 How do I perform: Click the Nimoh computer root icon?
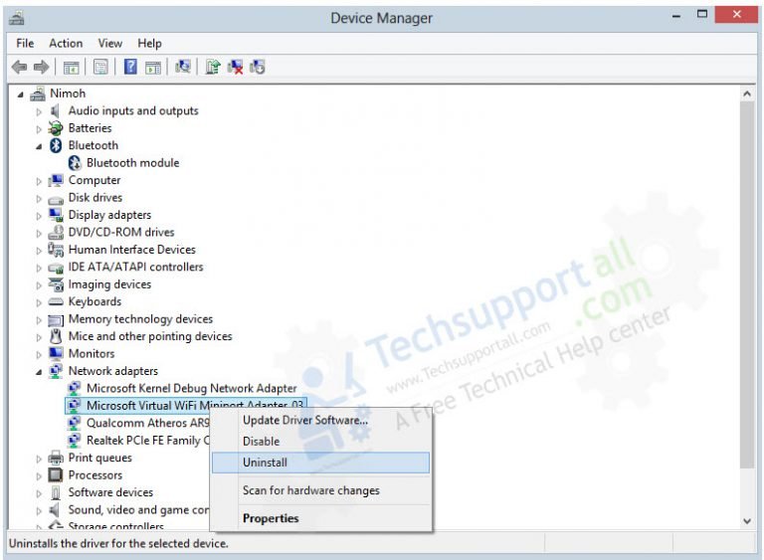point(38,93)
